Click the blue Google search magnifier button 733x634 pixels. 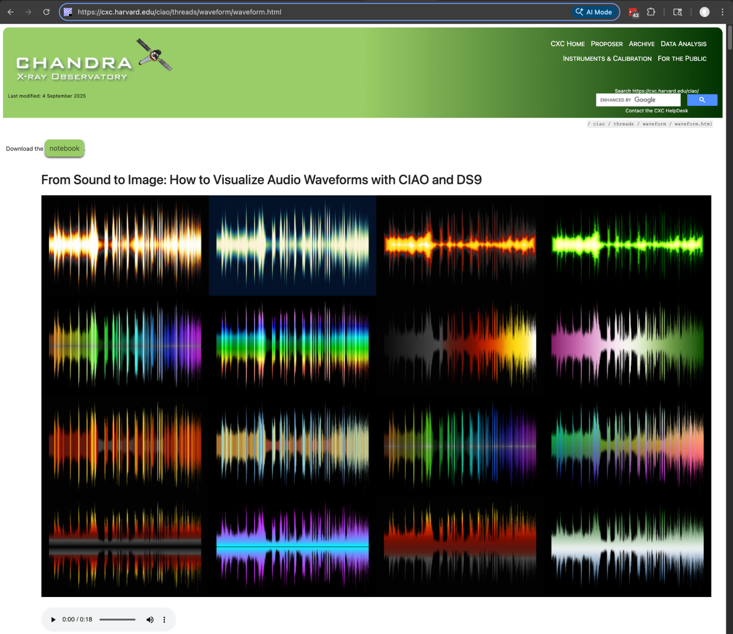(701, 100)
